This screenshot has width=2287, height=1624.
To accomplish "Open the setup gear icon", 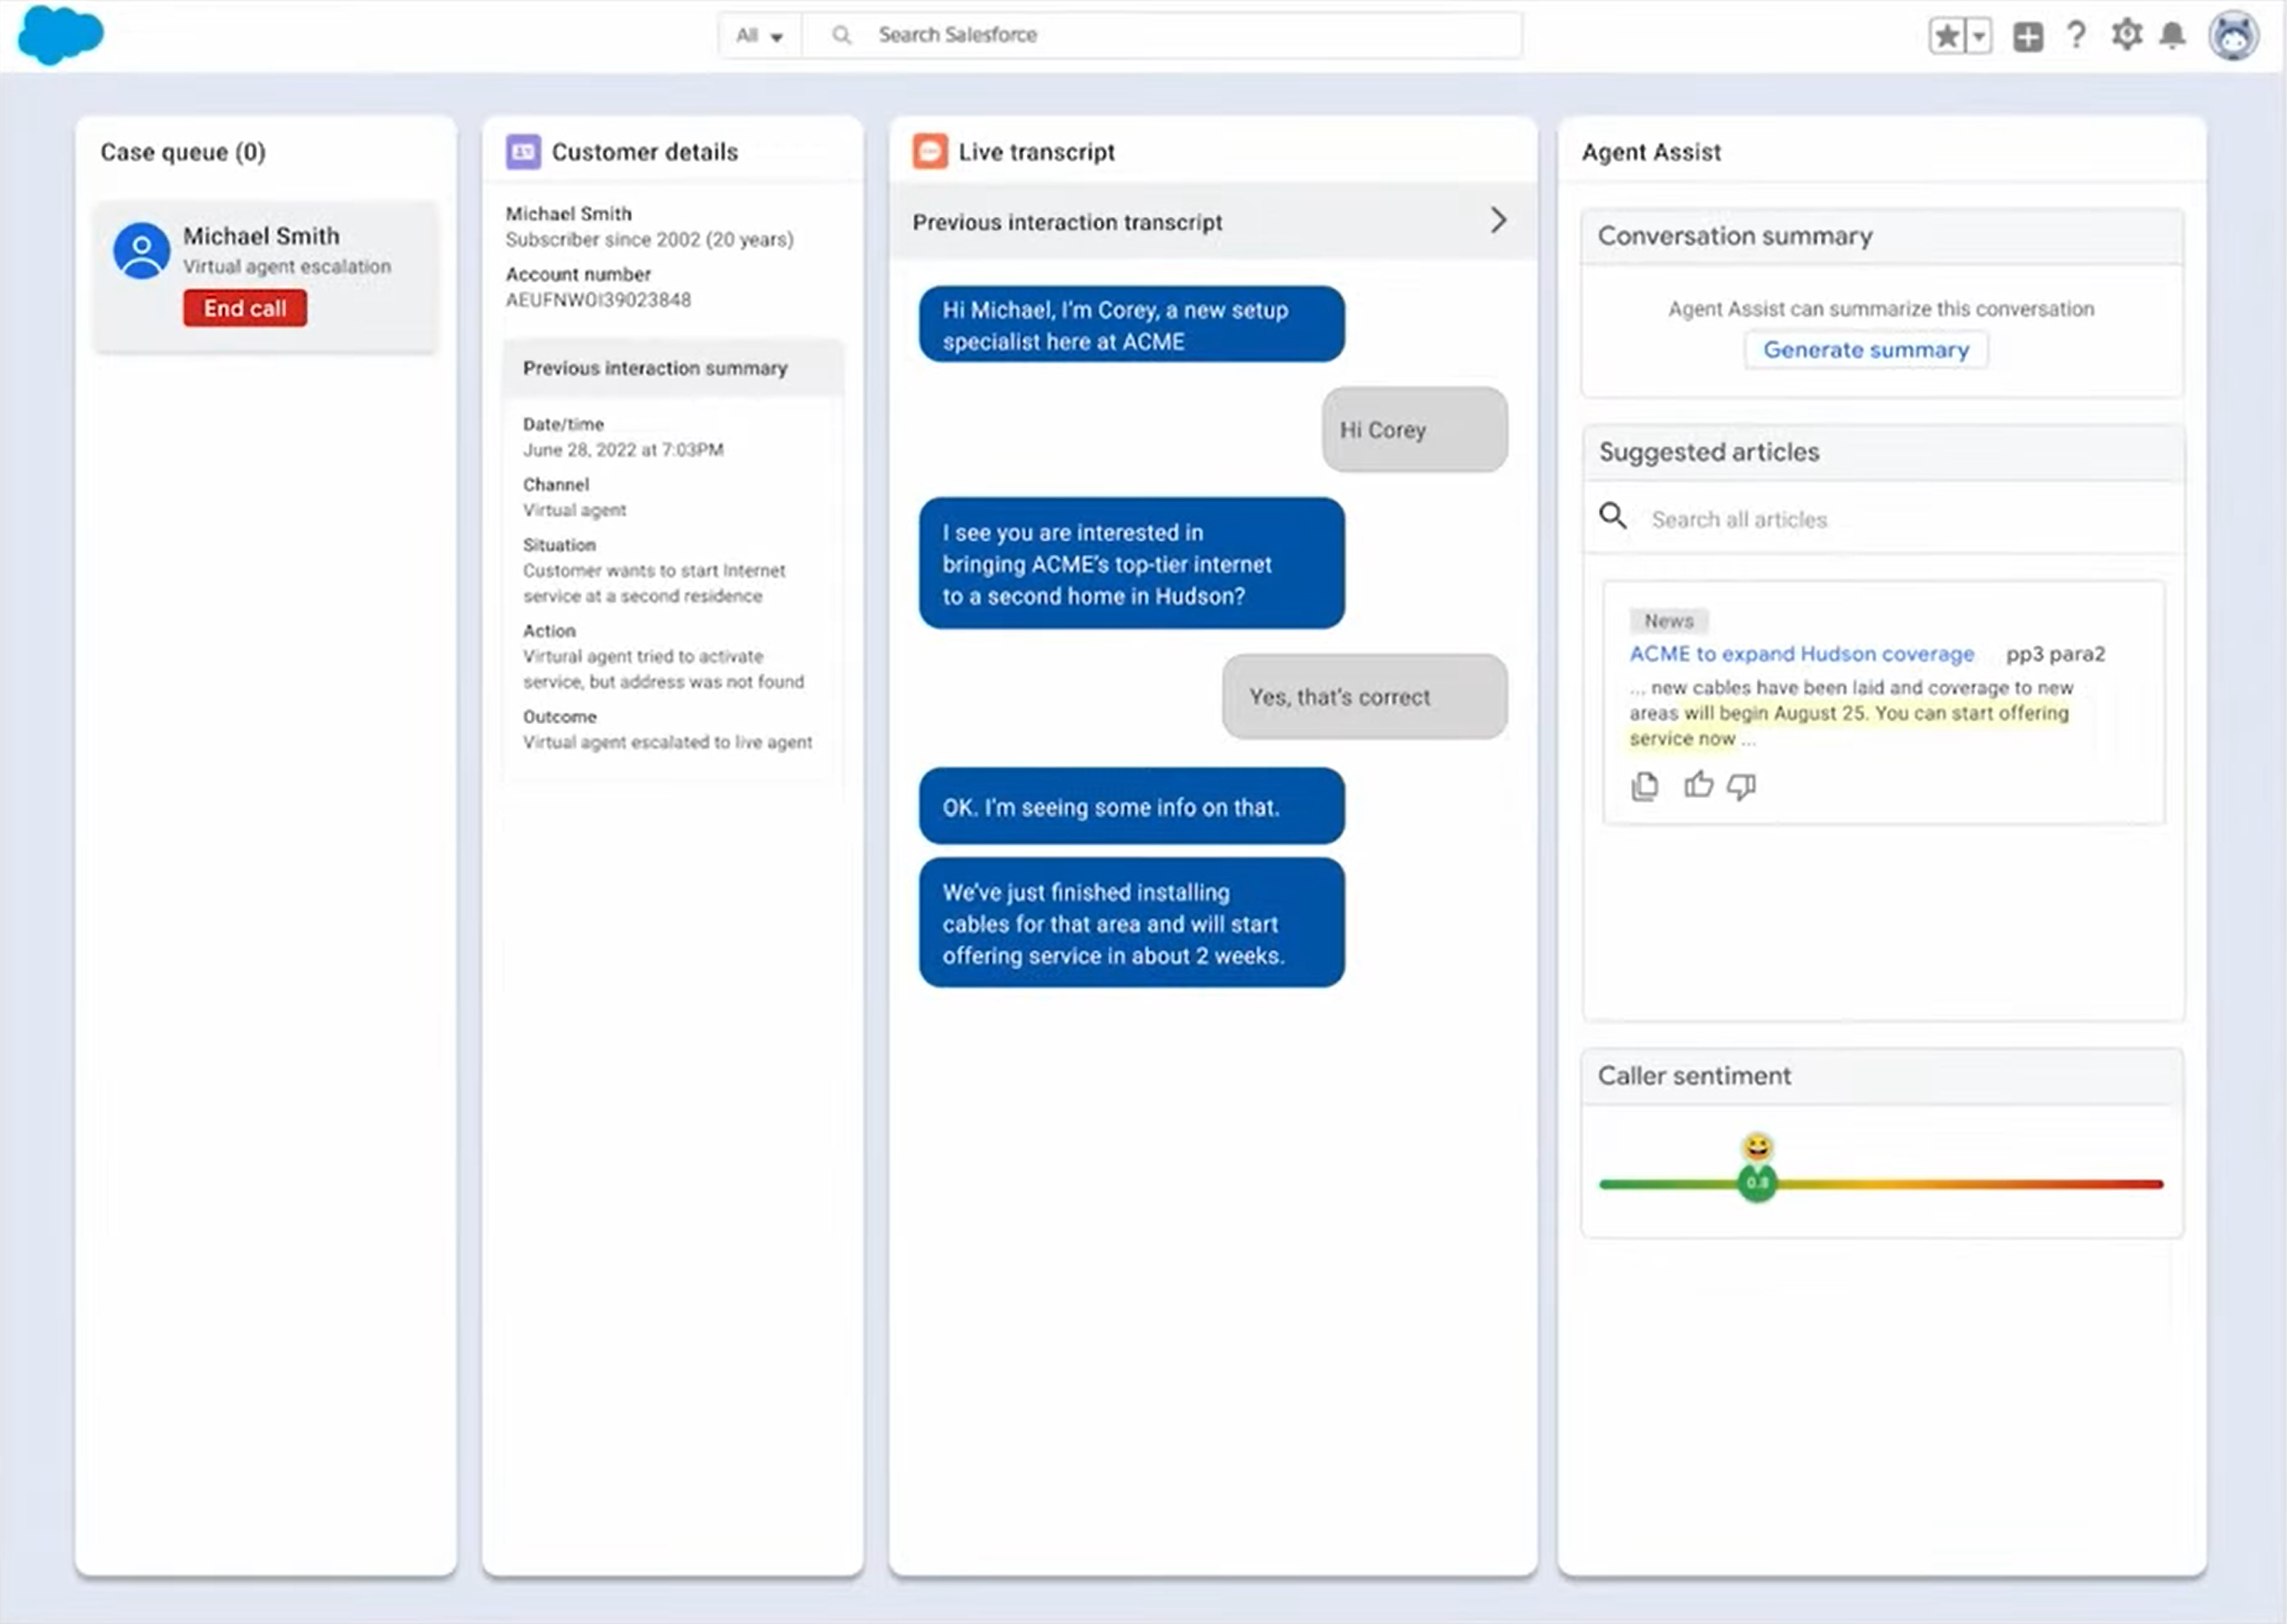I will (2126, 35).
